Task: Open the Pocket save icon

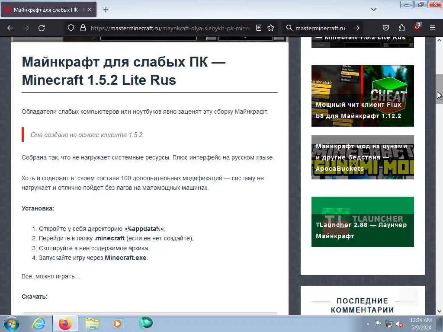Action: click(385, 28)
